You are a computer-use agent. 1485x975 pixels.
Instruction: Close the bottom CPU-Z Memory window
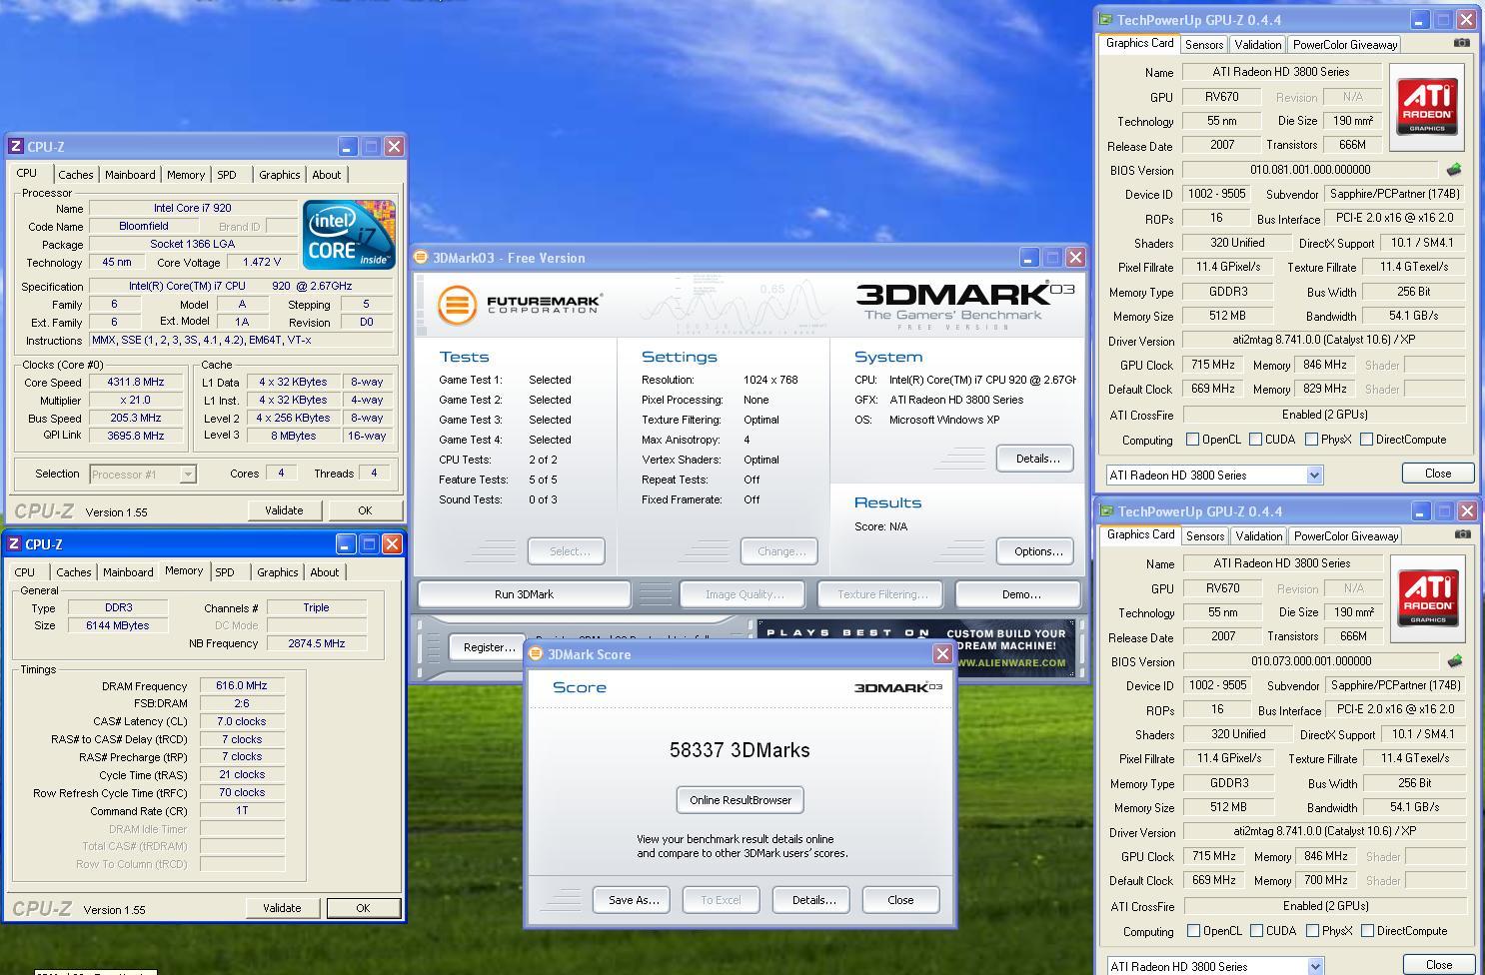(x=392, y=543)
